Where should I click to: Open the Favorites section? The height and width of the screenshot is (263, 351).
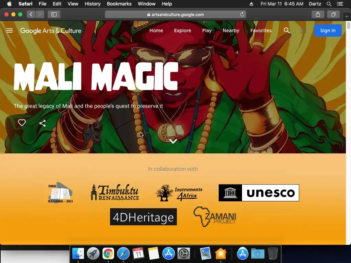[261, 30]
